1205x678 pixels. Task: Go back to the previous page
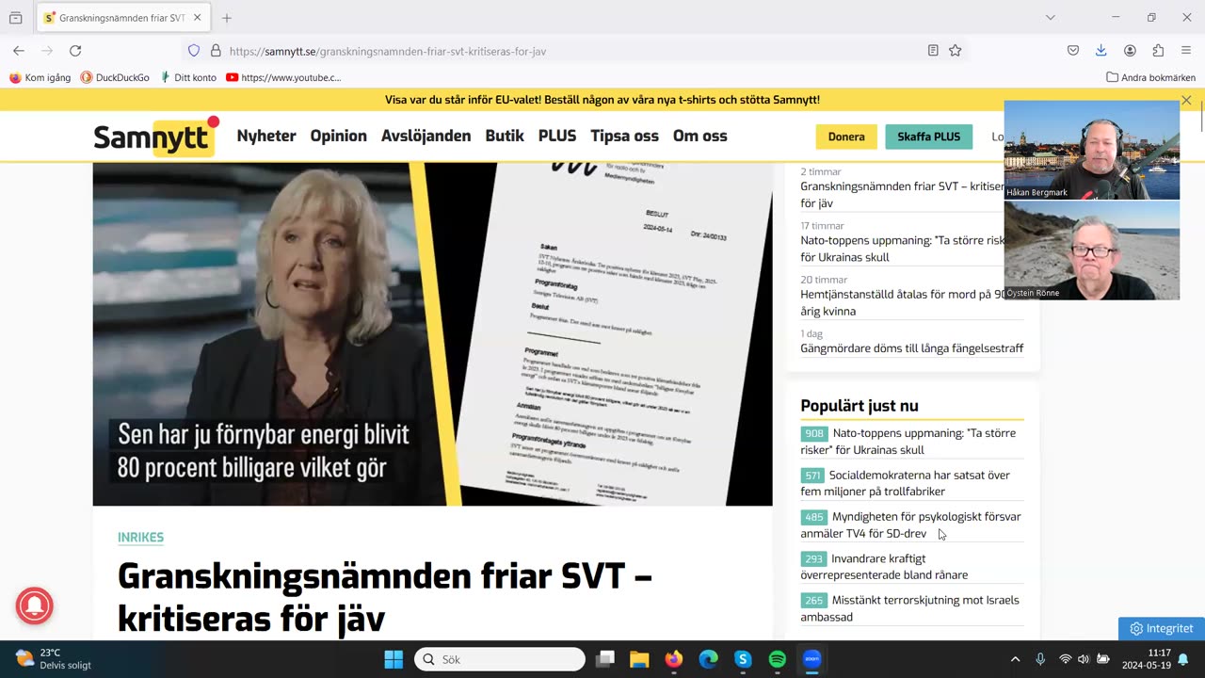[x=19, y=51]
